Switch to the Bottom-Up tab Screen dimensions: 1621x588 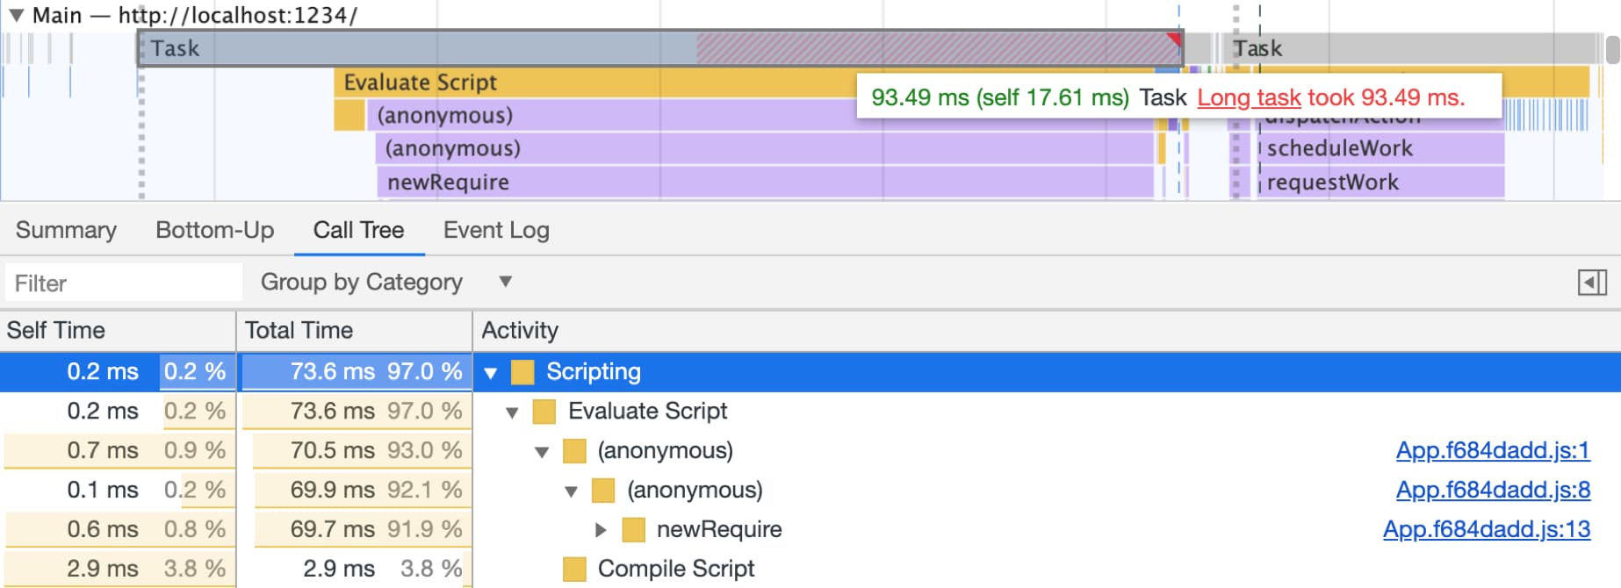click(x=214, y=230)
